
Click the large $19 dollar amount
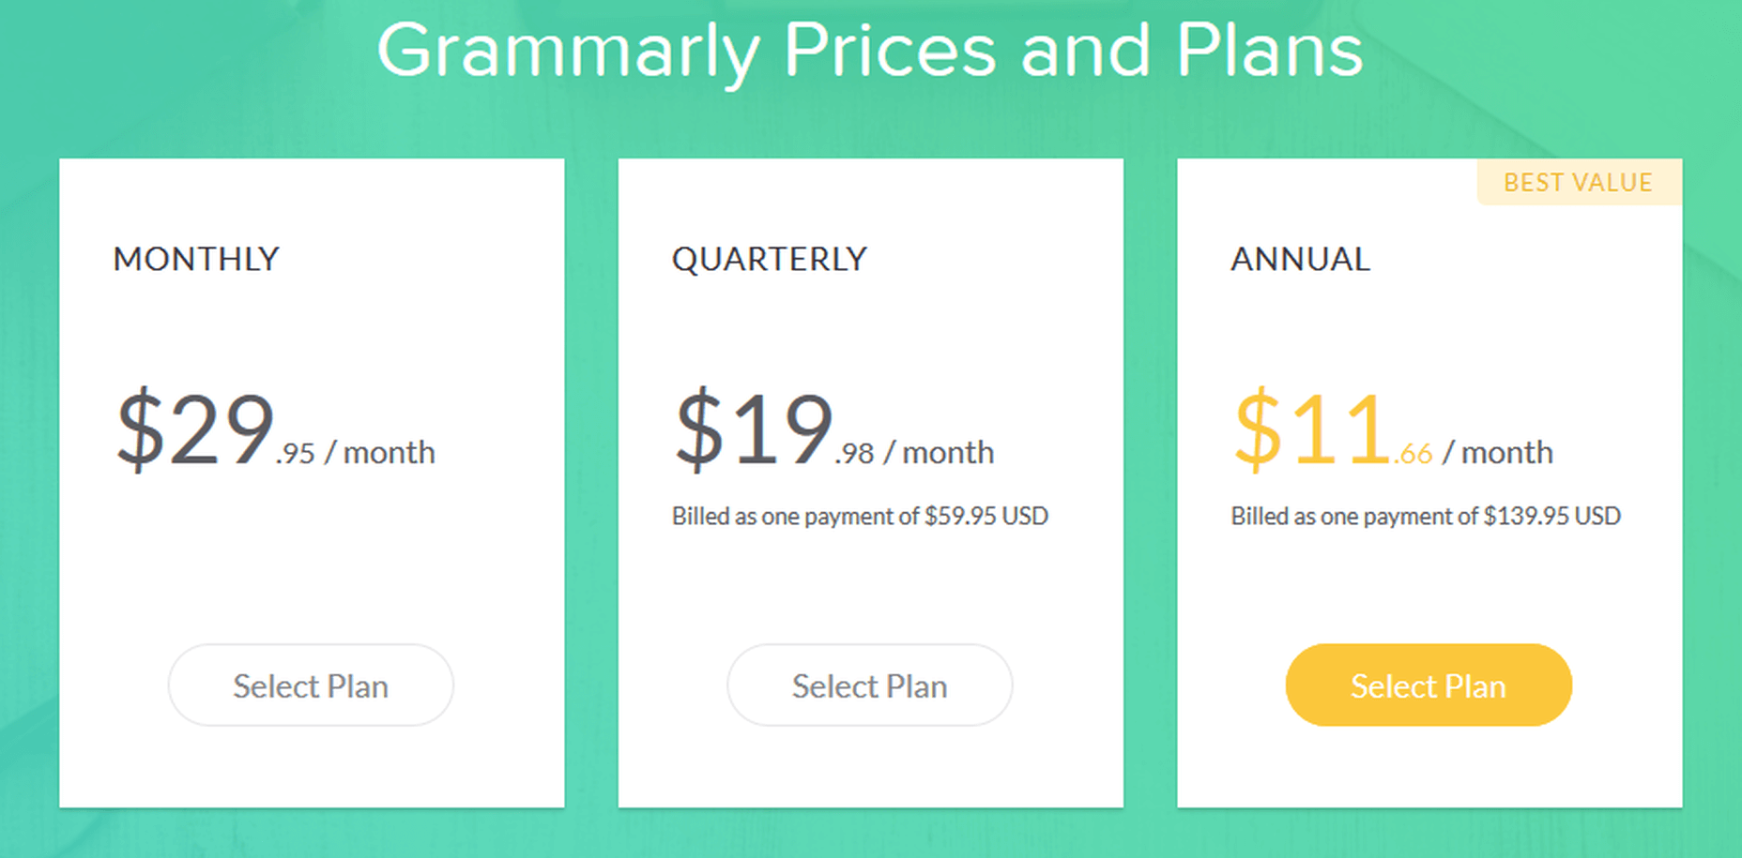point(754,429)
